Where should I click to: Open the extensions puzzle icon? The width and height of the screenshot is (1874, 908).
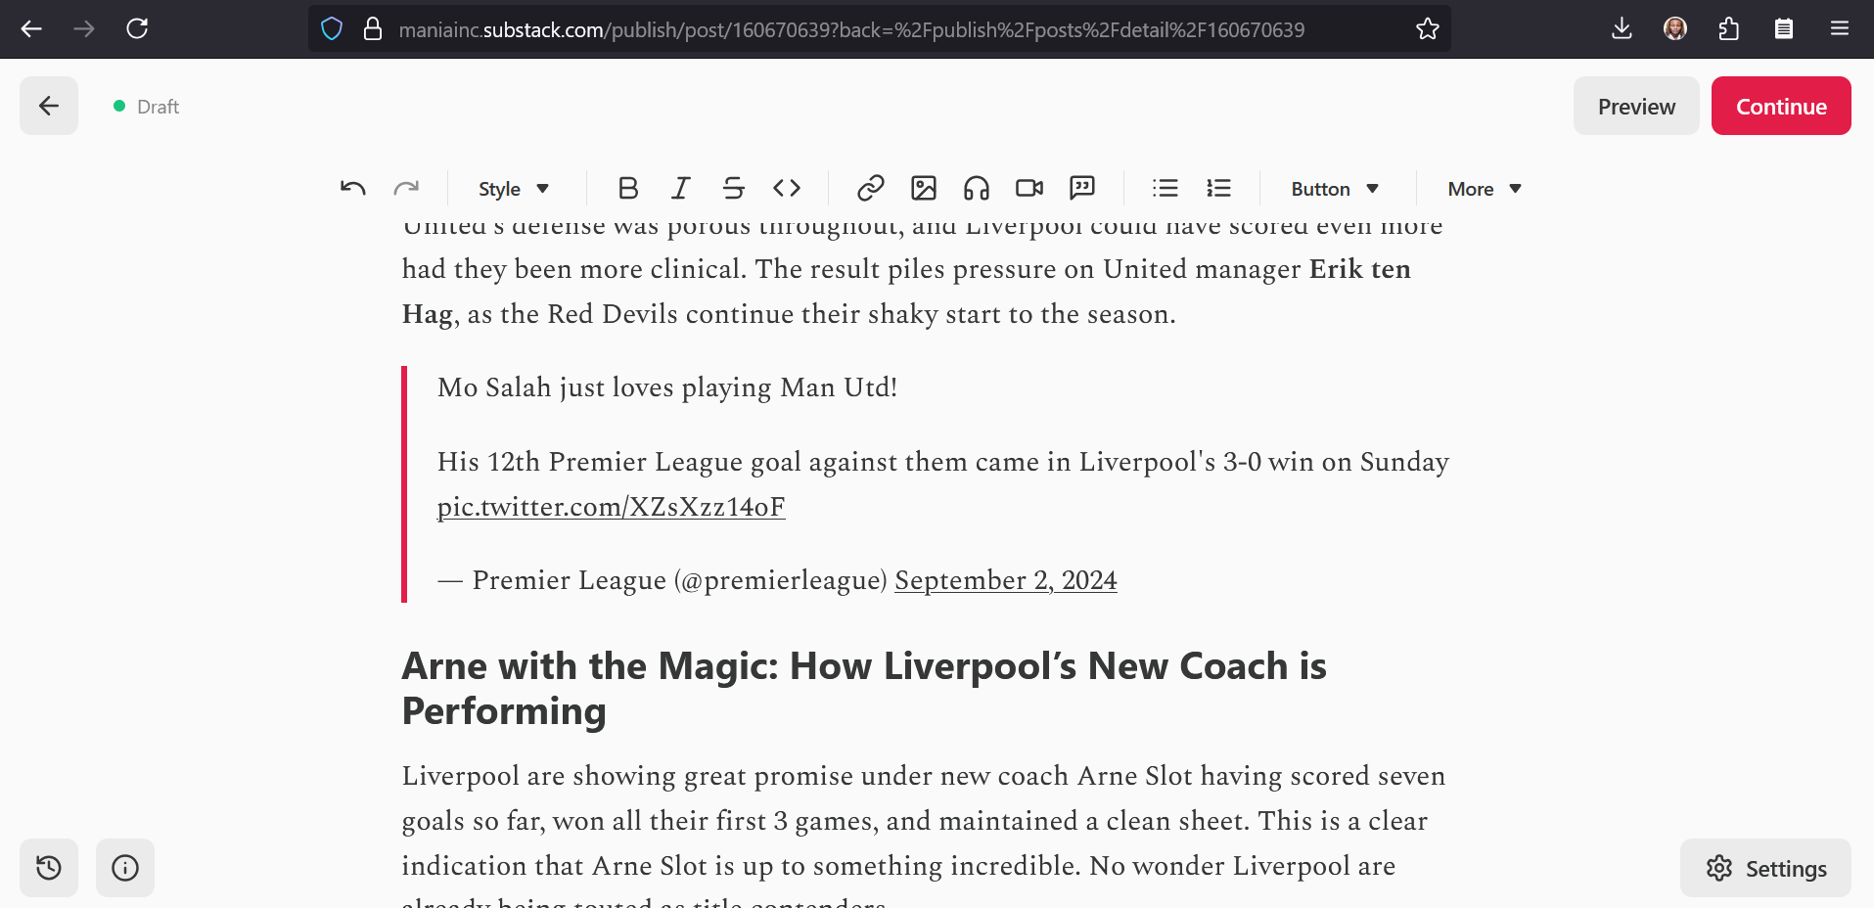pyautogui.click(x=1729, y=28)
